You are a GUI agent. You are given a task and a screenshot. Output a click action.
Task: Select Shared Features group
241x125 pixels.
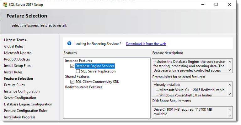[77, 77]
